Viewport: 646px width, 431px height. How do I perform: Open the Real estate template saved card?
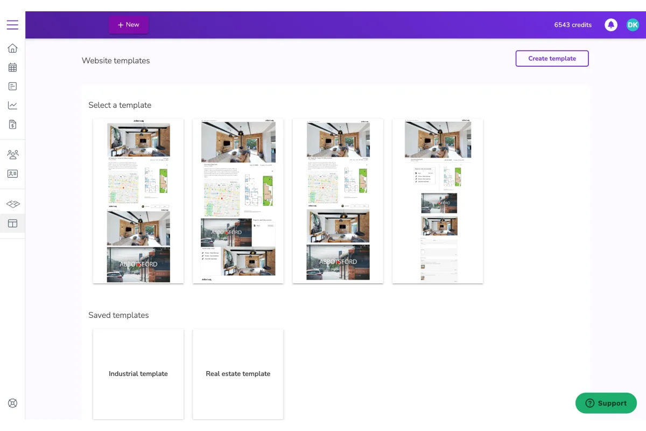(238, 374)
